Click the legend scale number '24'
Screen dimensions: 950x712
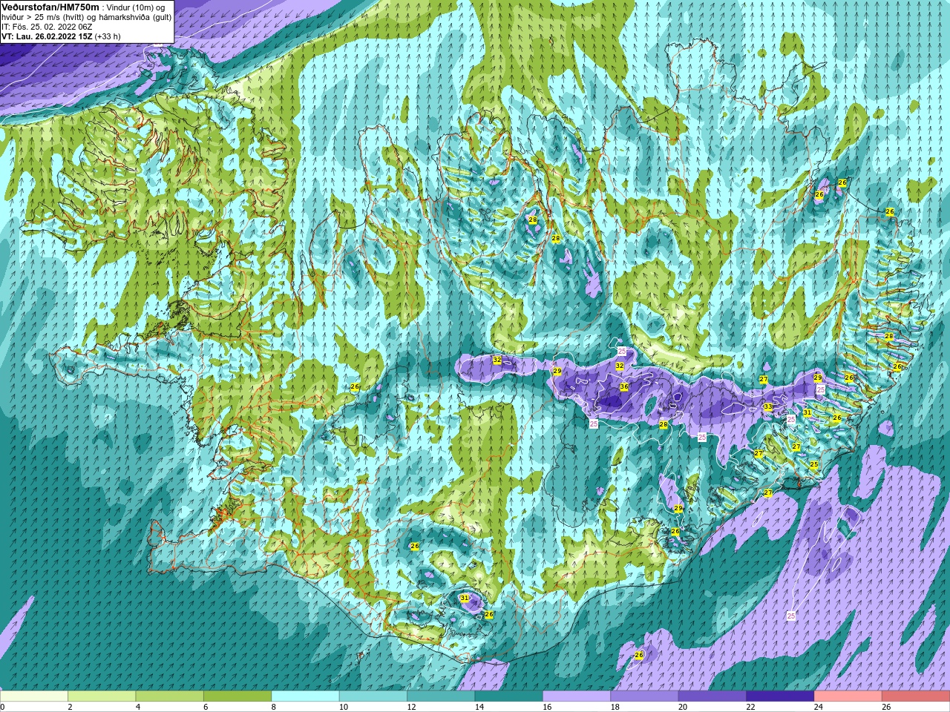pos(819,708)
